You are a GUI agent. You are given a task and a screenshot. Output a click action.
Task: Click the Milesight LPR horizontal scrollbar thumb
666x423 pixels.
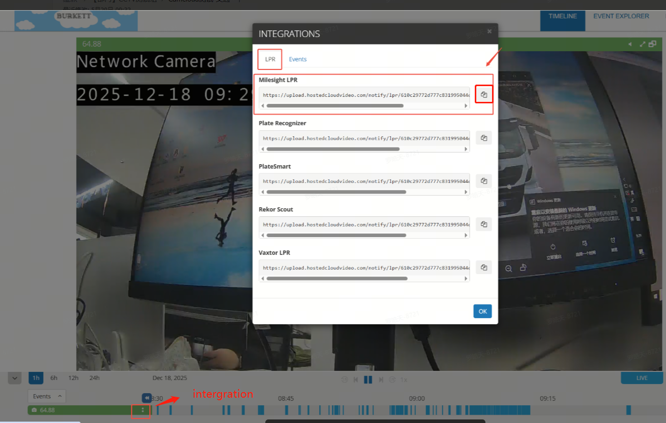point(335,106)
